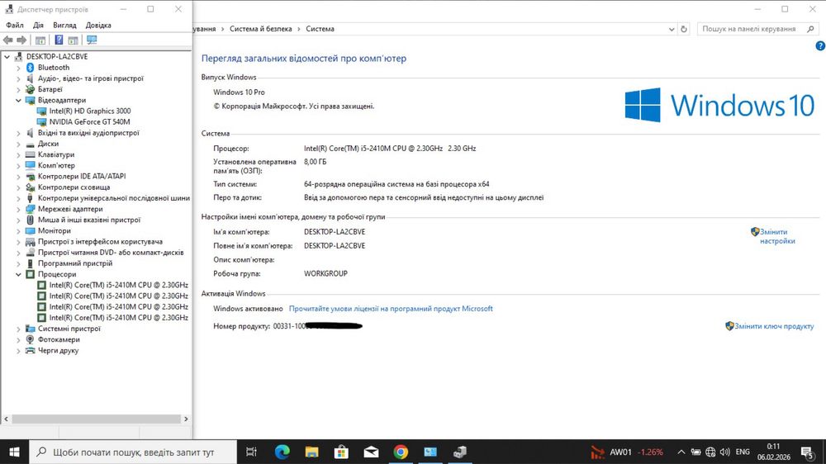
Task: Expand the Монітори category
Action: click(18, 230)
